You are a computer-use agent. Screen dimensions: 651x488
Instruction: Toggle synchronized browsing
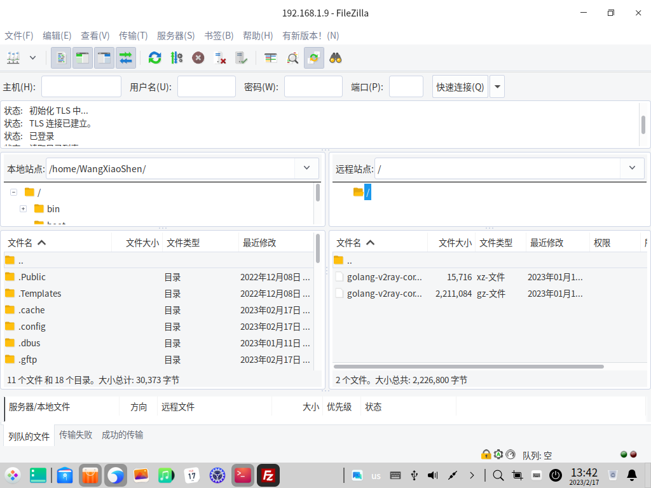coord(314,58)
